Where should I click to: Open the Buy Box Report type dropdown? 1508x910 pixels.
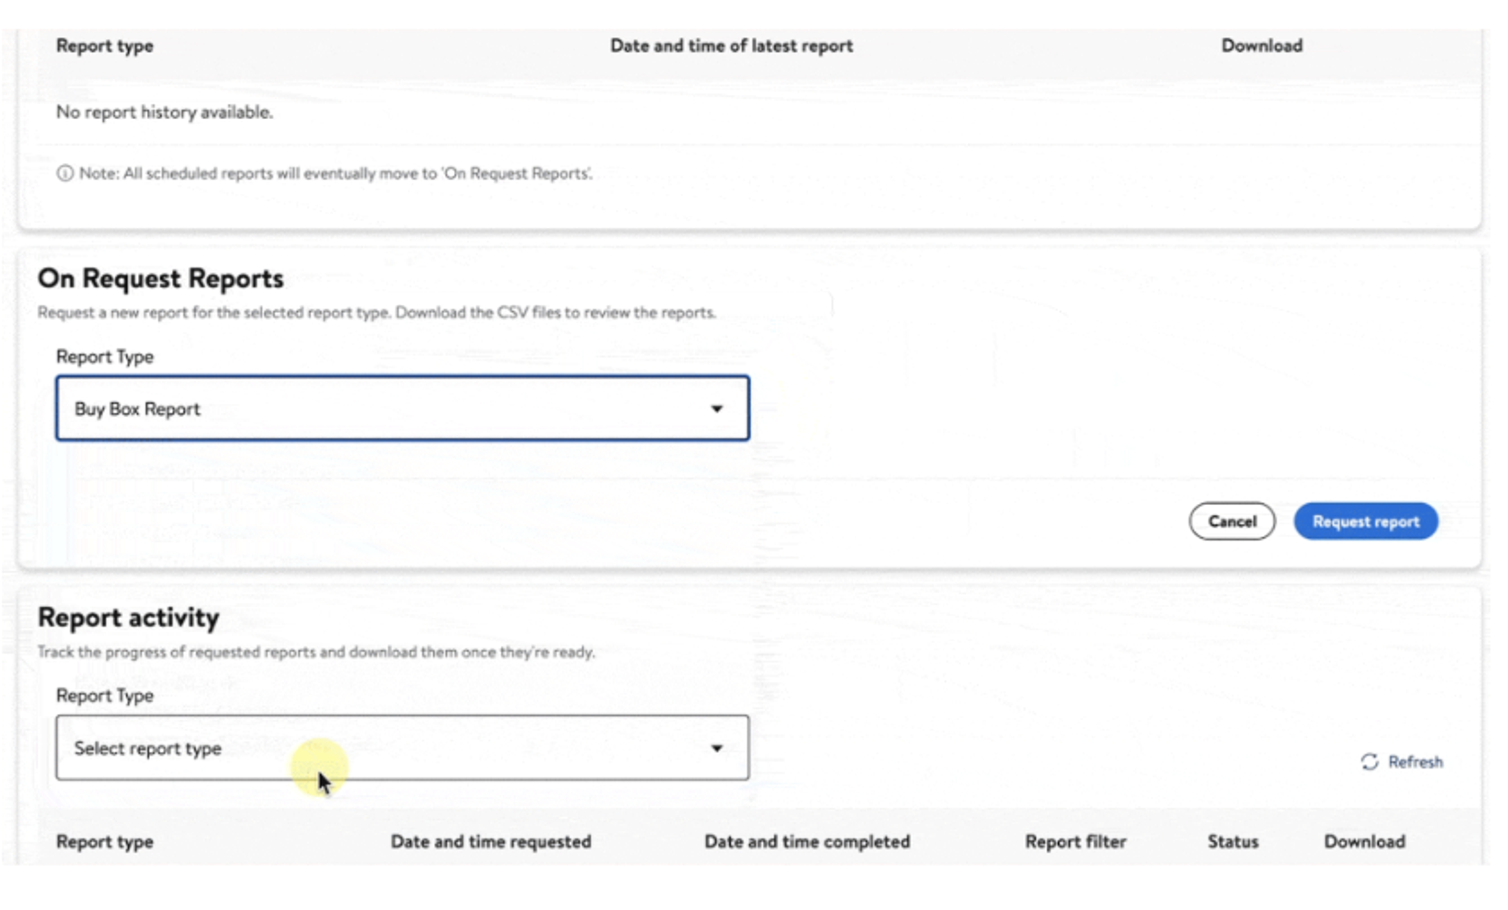(x=392, y=409)
